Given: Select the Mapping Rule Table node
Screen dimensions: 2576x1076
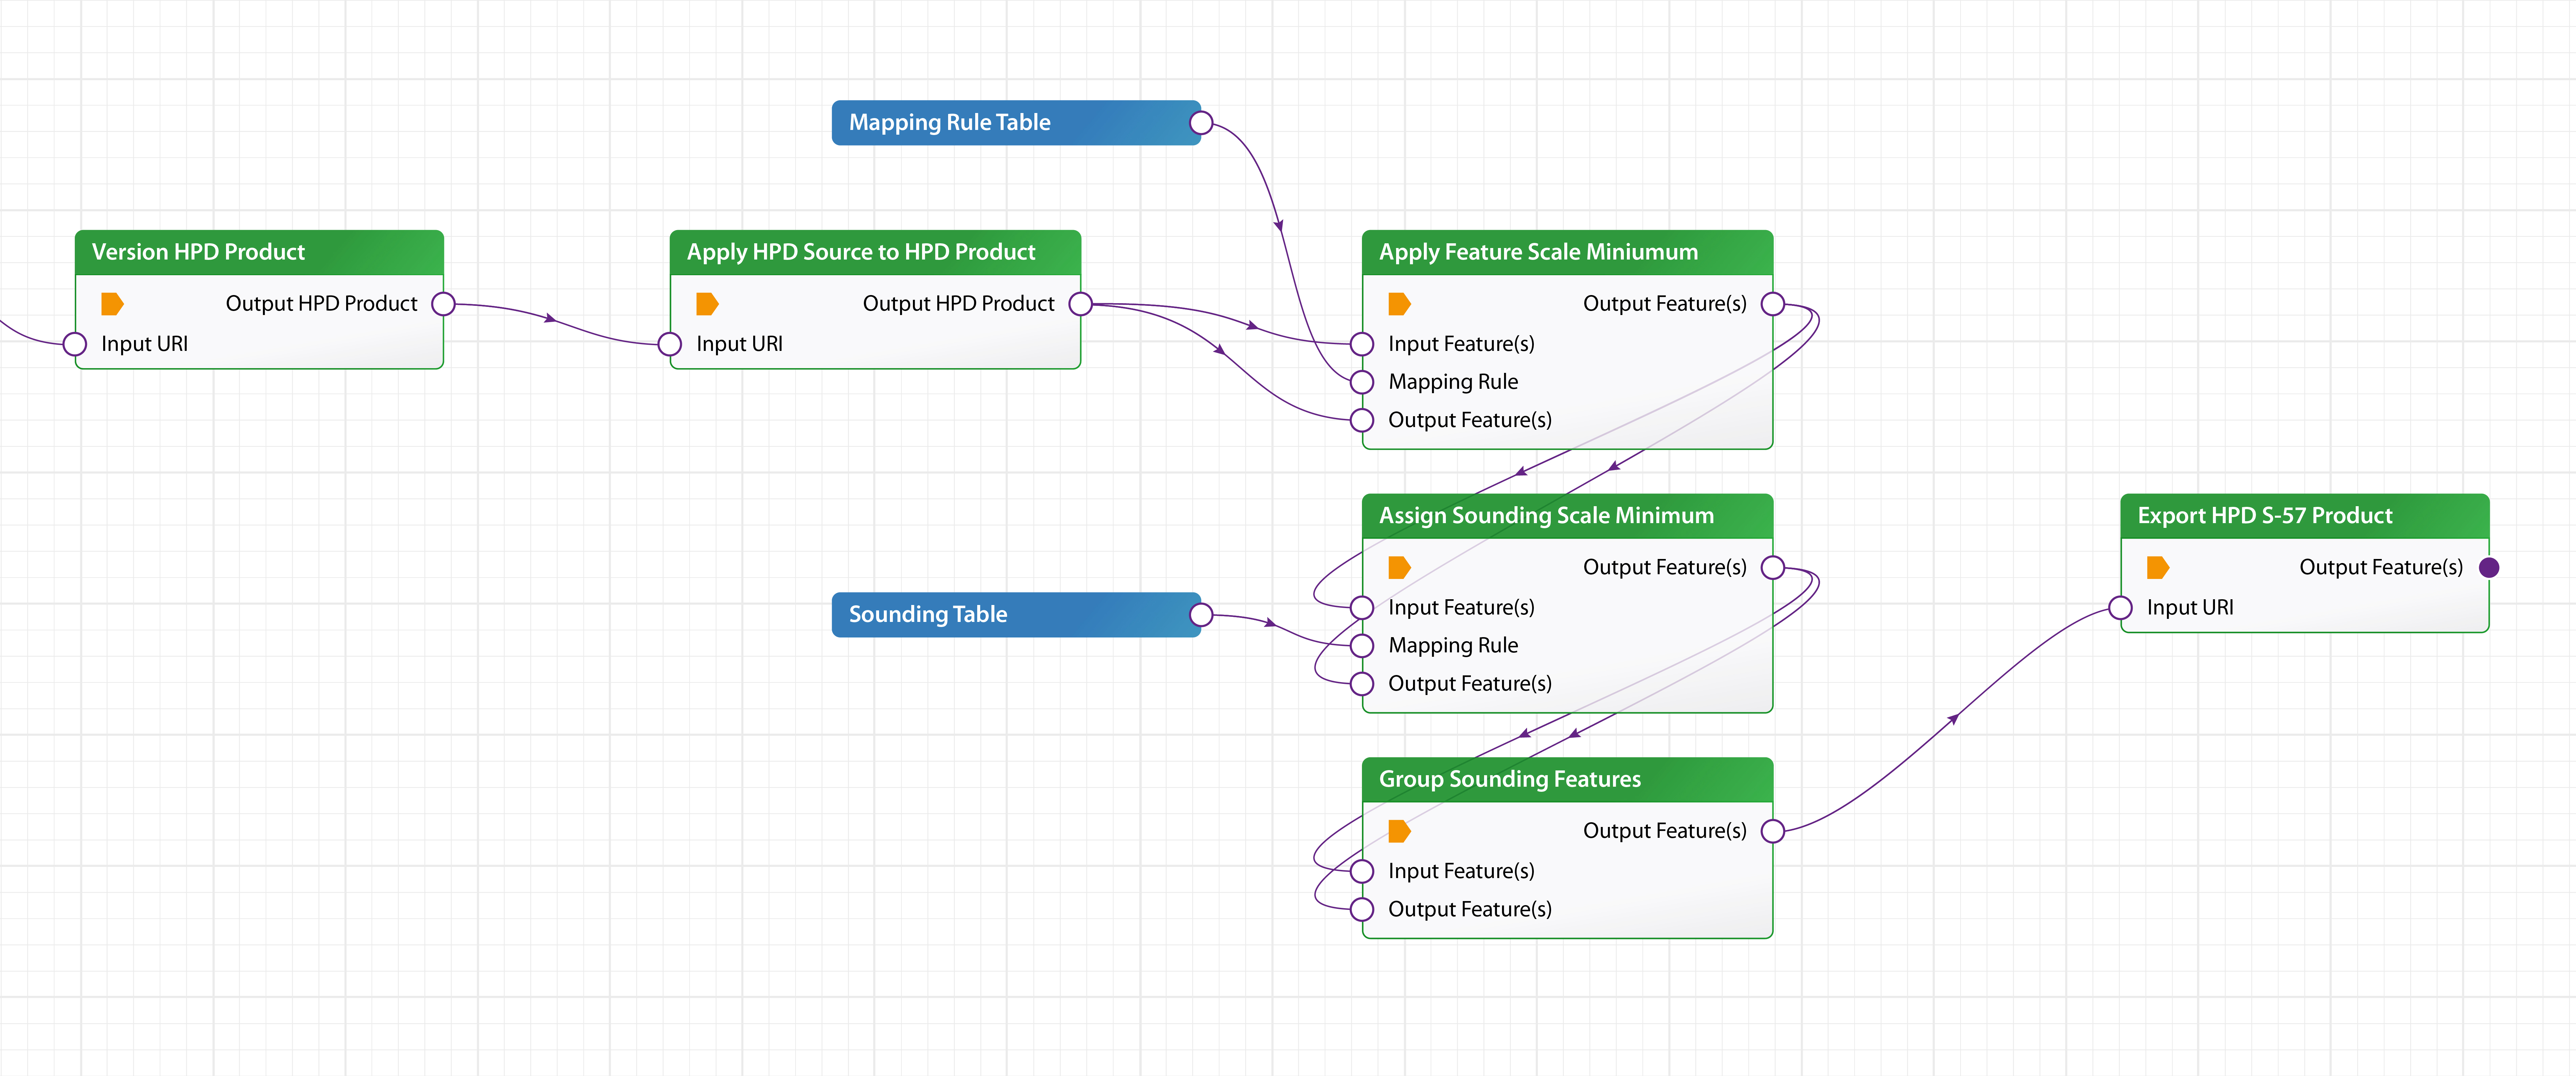Looking at the screenshot, I should [1016, 123].
